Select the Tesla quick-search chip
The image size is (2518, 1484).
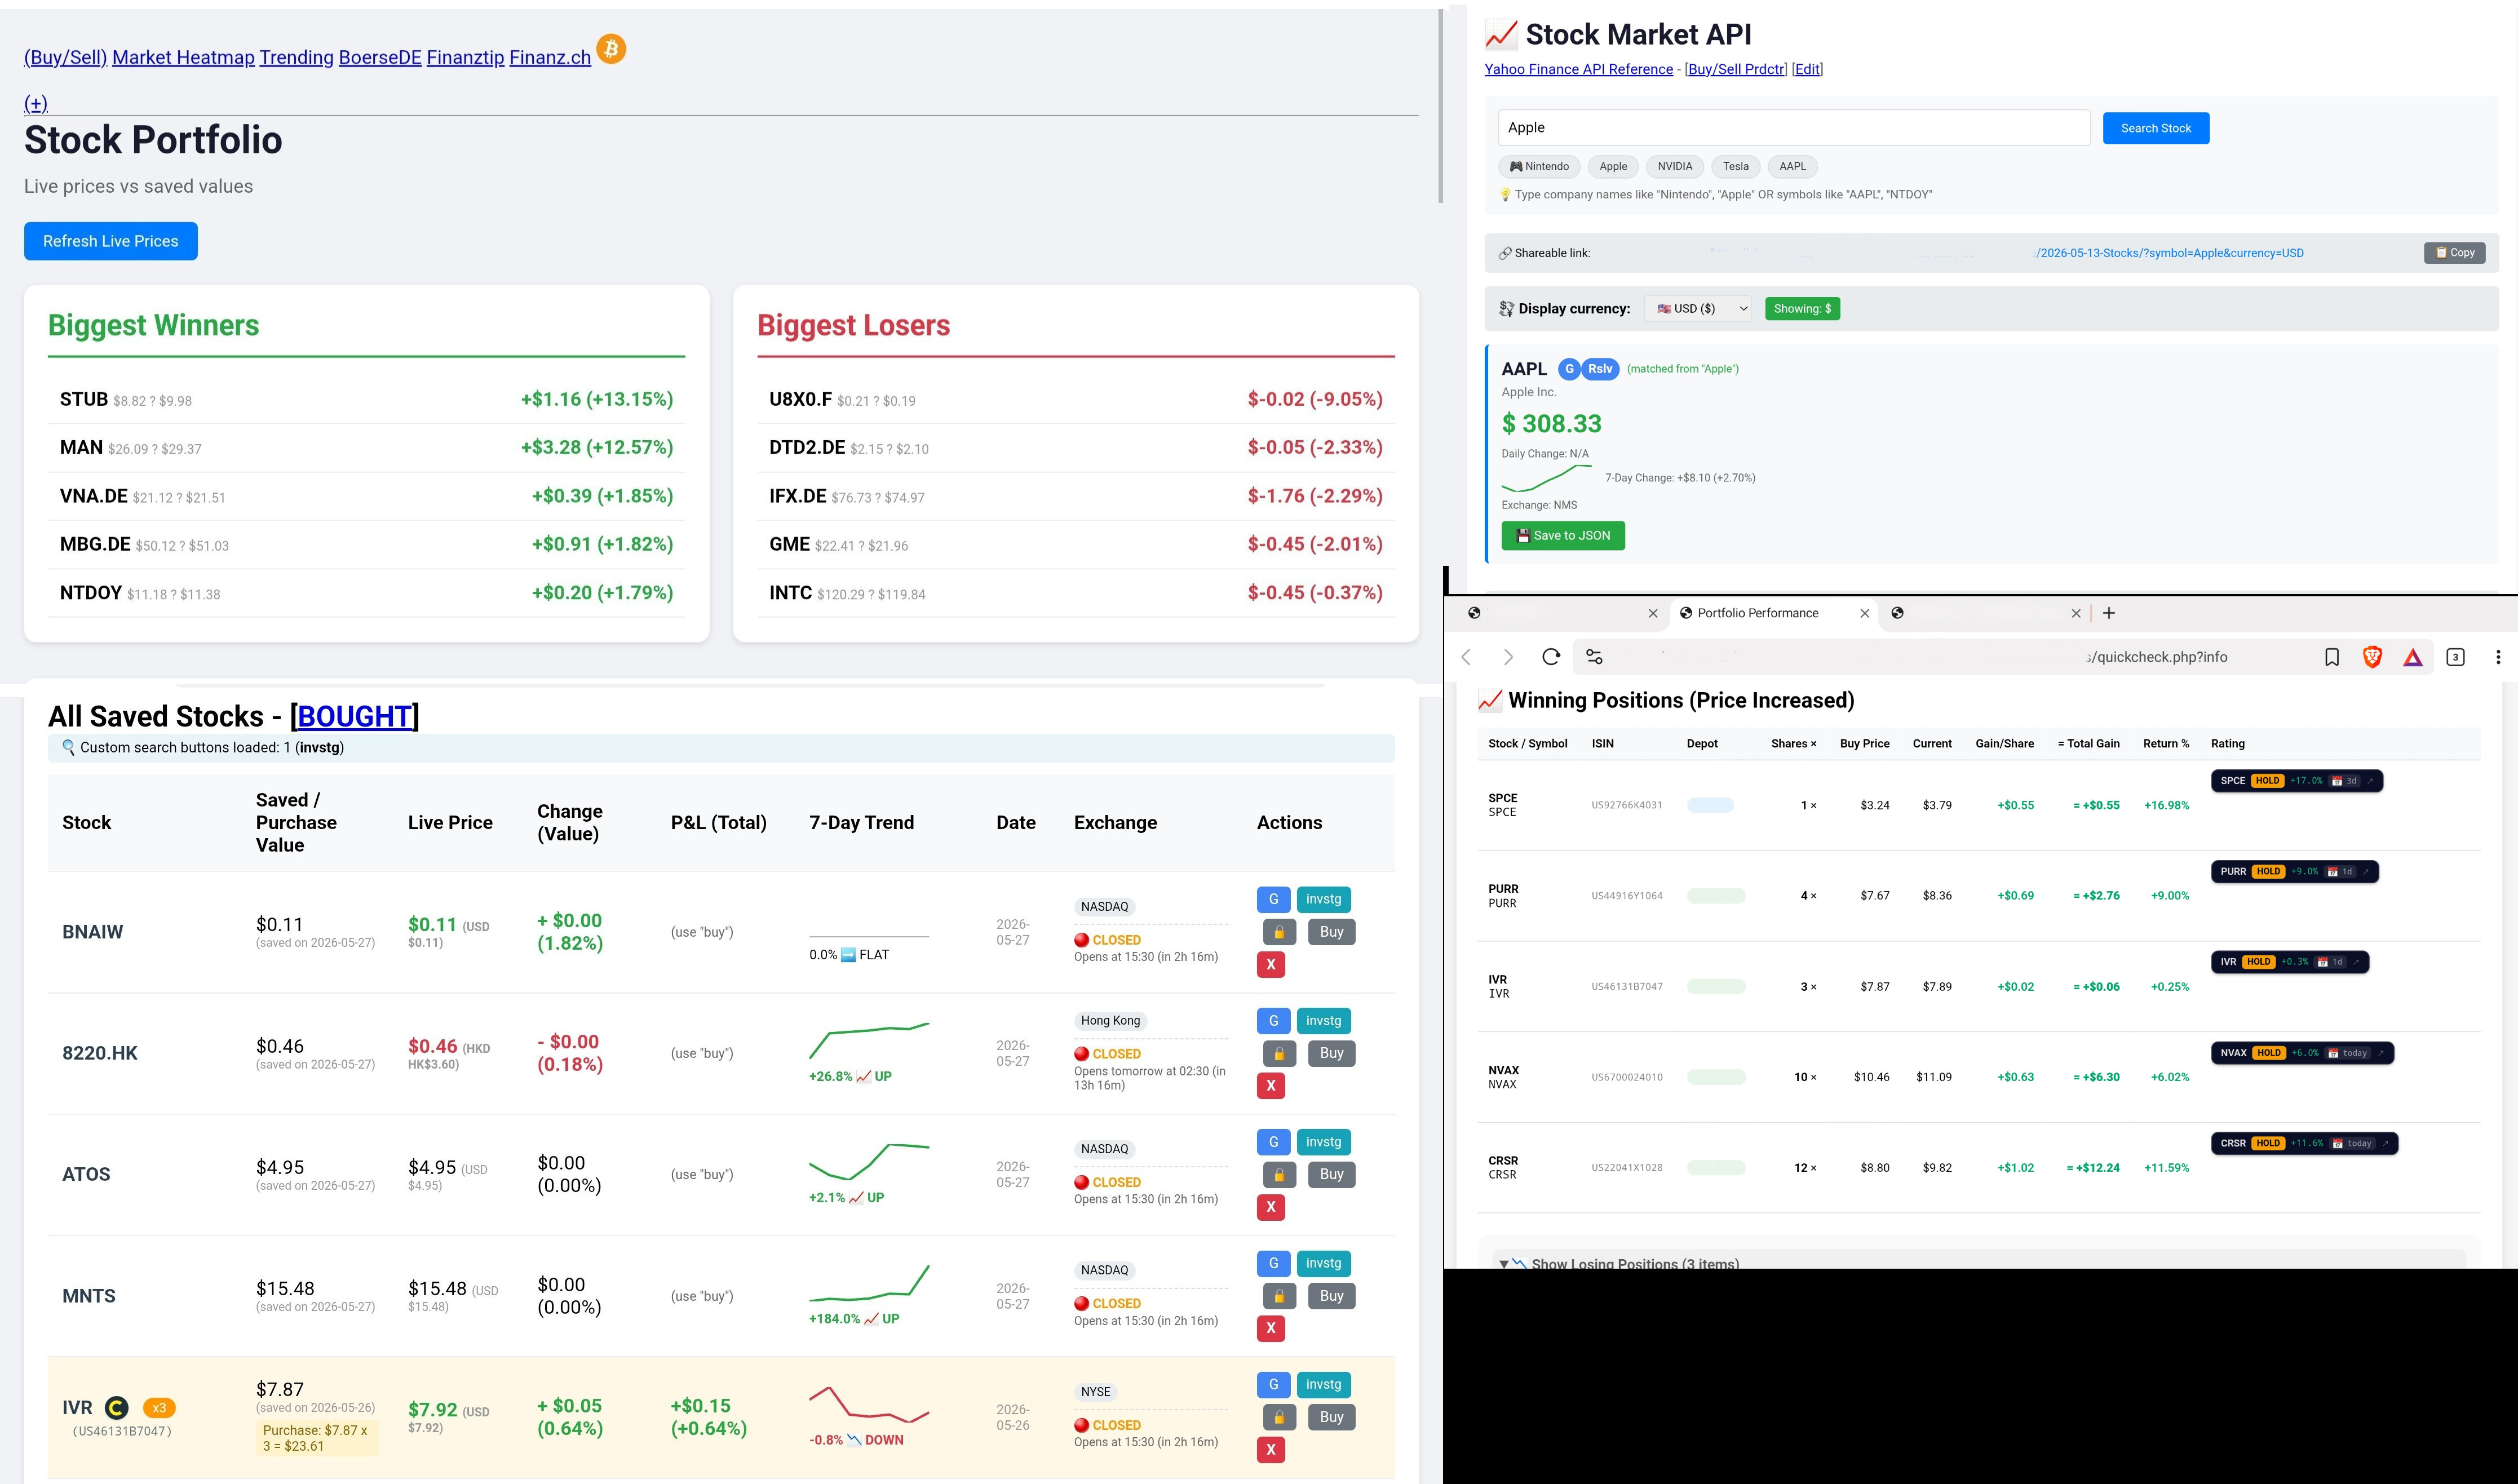coord(1736,167)
